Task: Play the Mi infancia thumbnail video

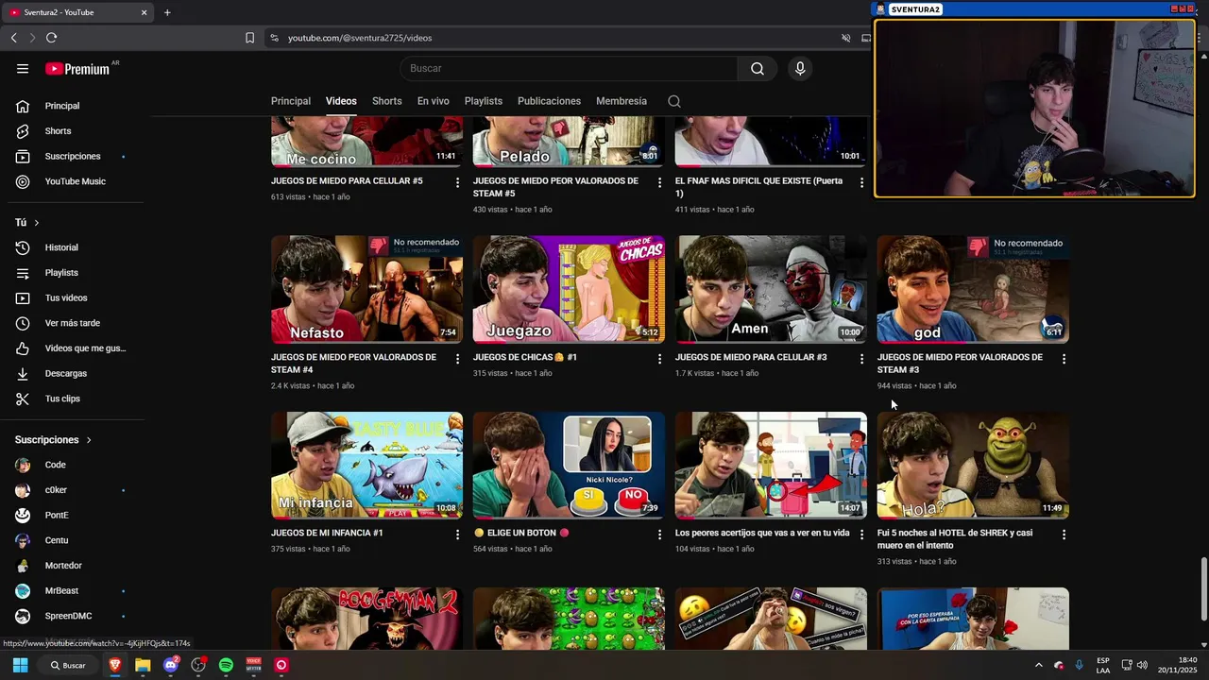Action: tap(366, 465)
